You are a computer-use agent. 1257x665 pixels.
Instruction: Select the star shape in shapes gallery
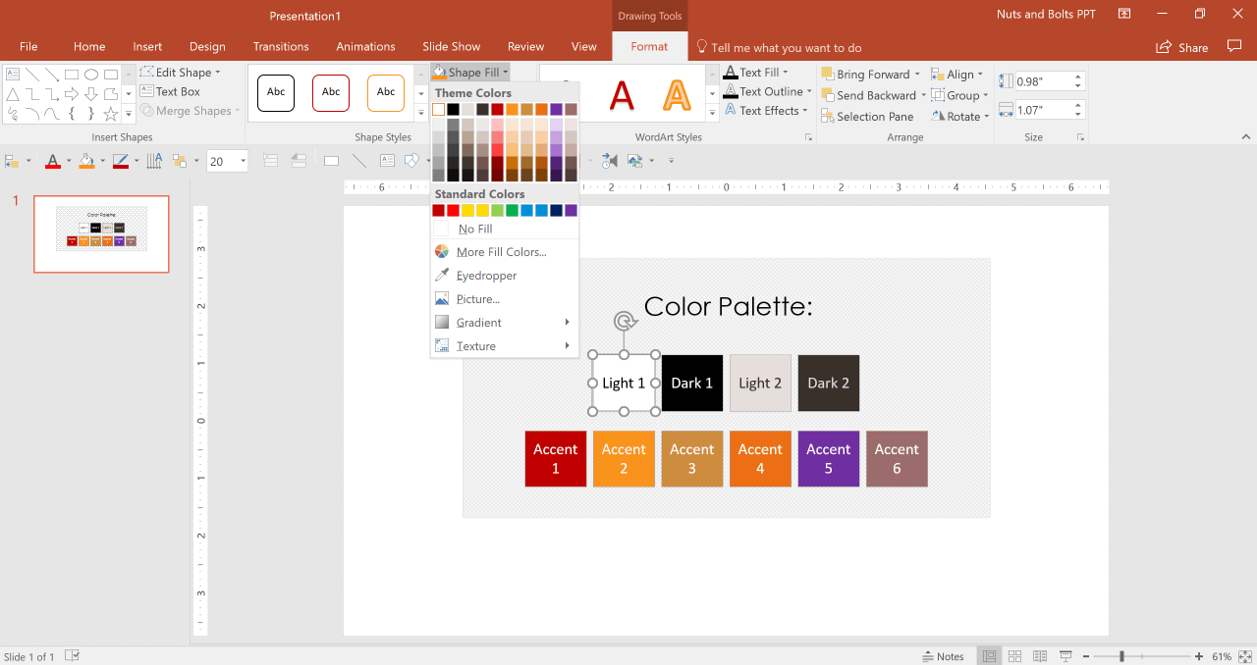(x=110, y=115)
